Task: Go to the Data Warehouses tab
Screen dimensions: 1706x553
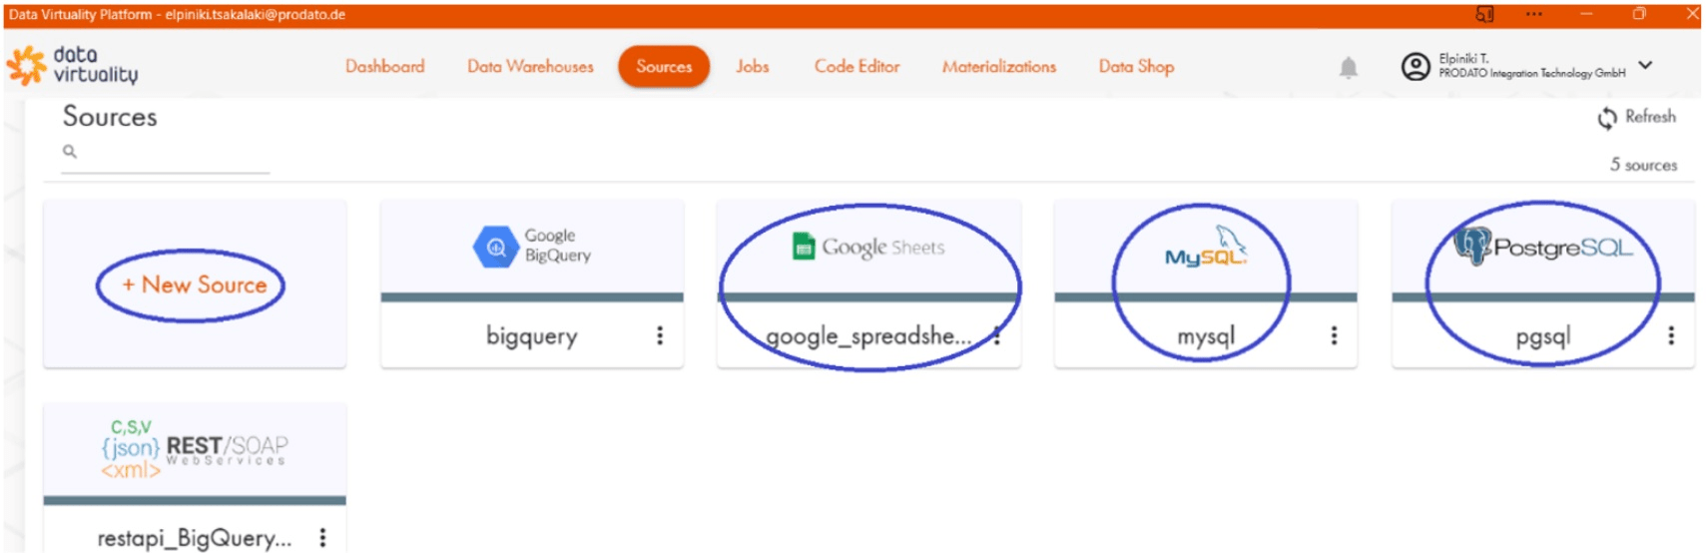Action: pos(530,67)
